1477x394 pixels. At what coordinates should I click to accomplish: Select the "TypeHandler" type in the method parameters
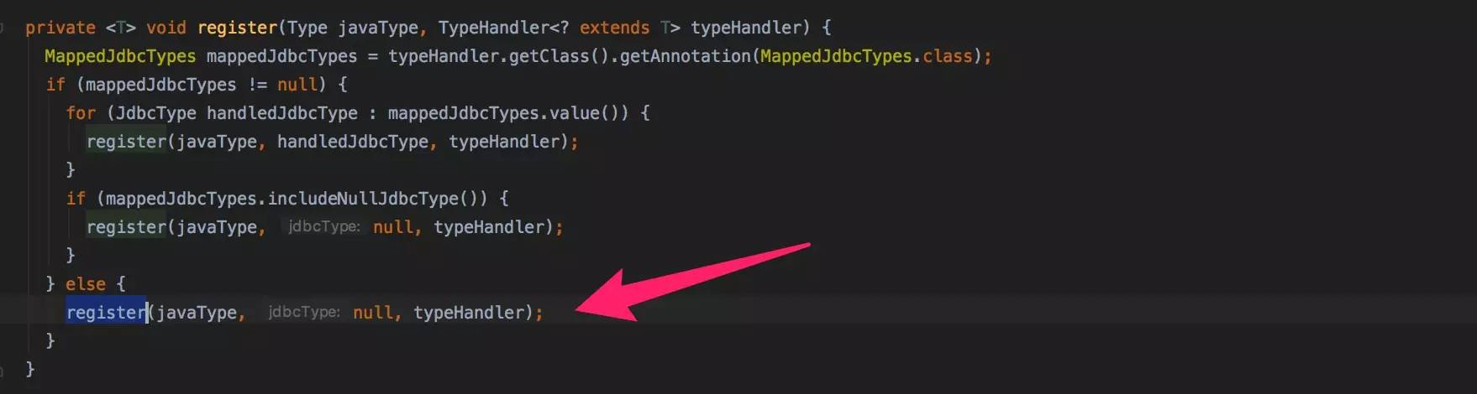coord(493,28)
